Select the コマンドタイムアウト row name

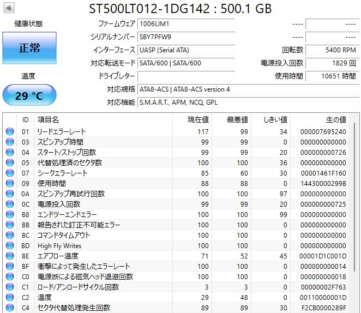(x=64, y=235)
